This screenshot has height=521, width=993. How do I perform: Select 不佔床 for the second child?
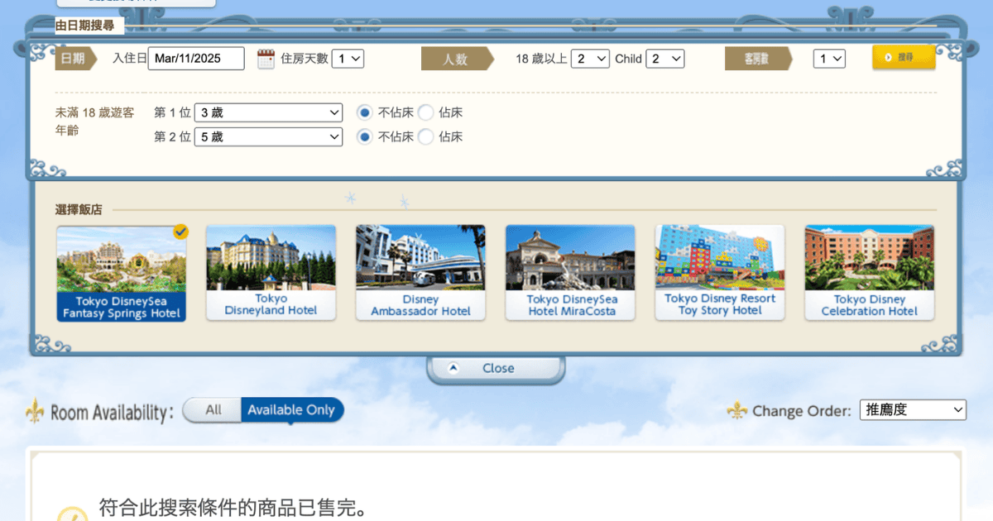point(365,136)
